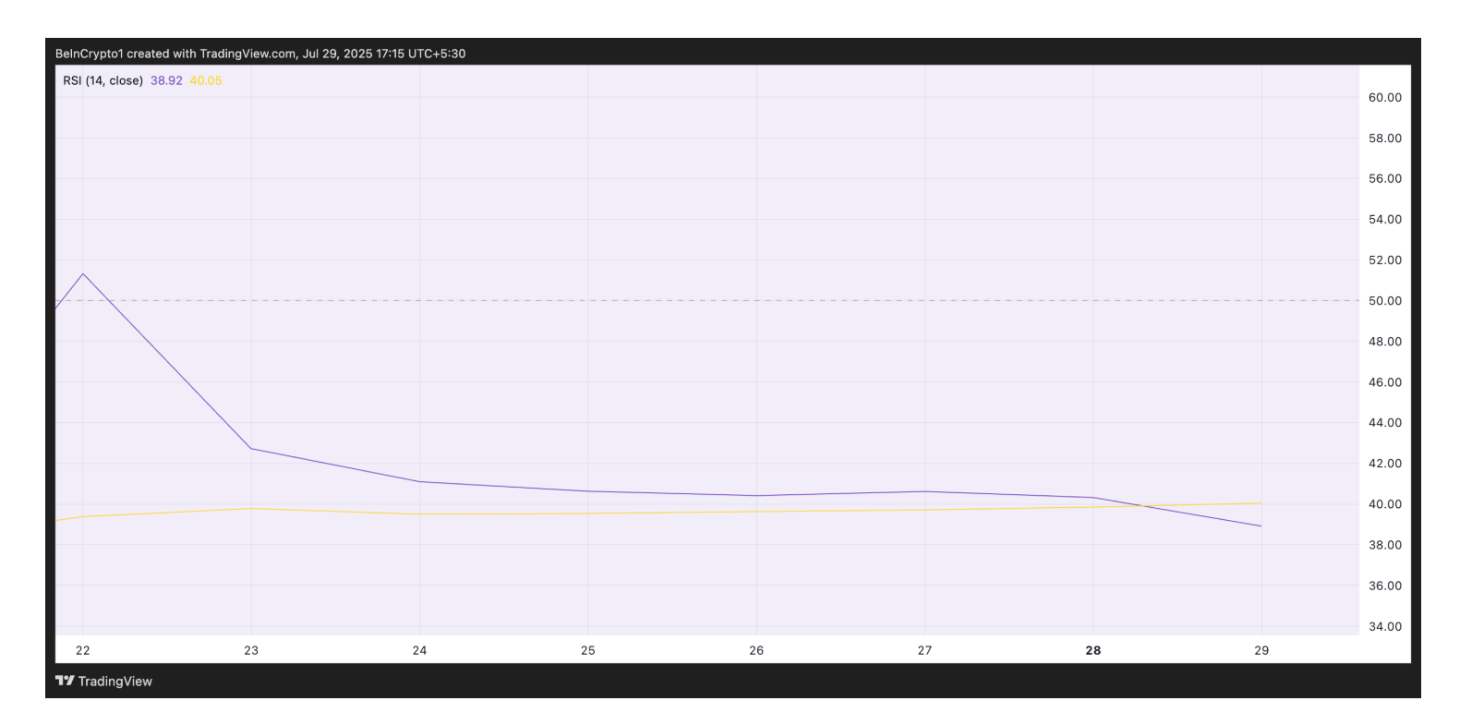Select the purple 38.92 RSI value
Viewport: 1472px width, 713px height.
tap(166, 80)
